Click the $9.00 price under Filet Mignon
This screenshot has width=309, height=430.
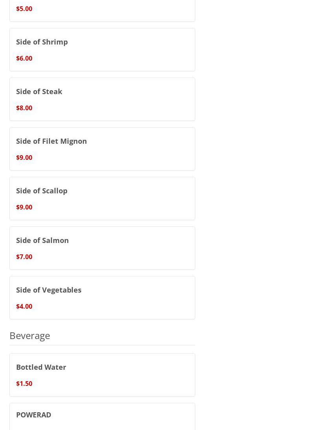24,158
